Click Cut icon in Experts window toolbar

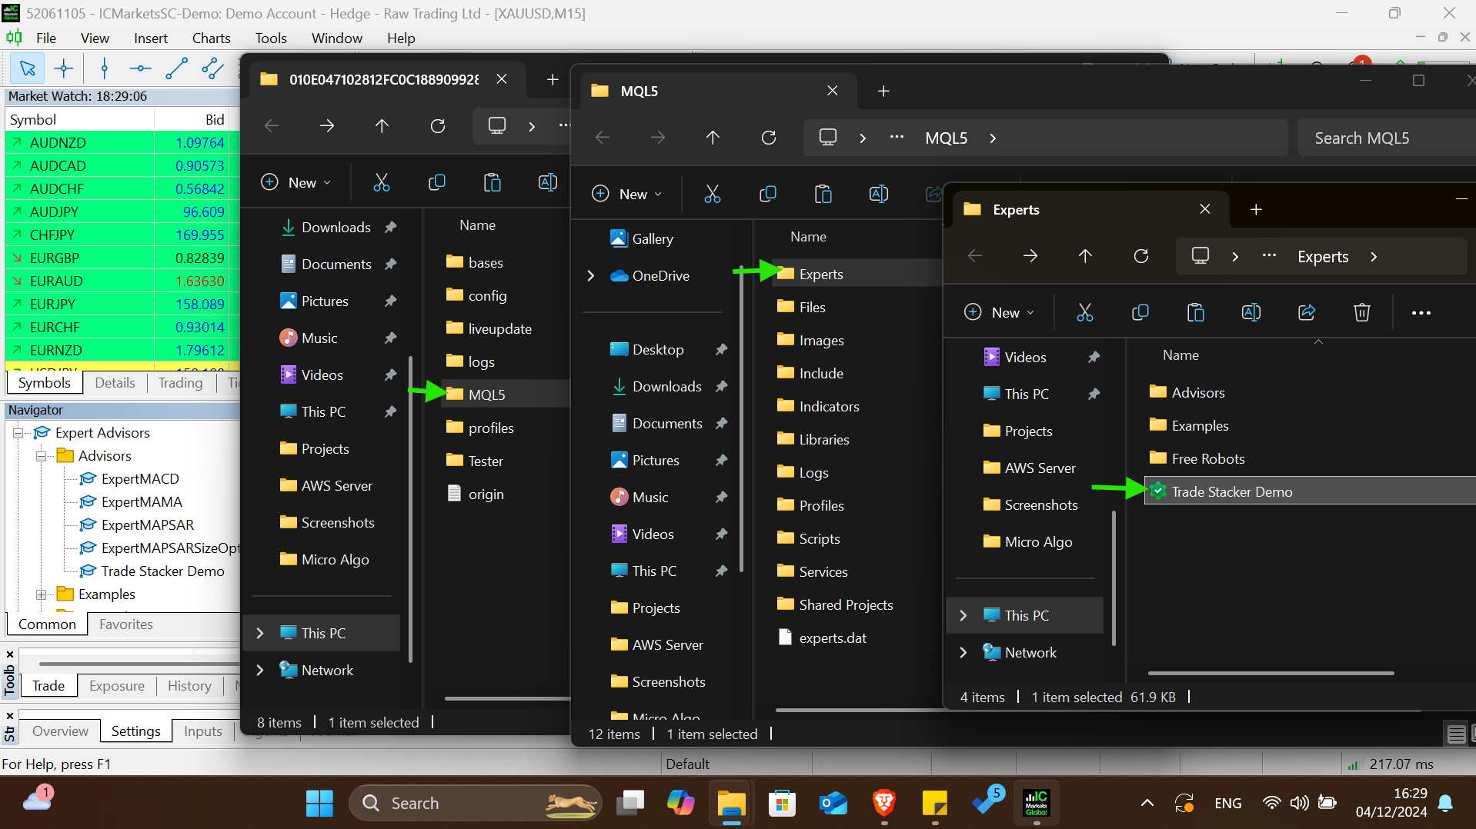pyautogui.click(x=1084, y=312)
